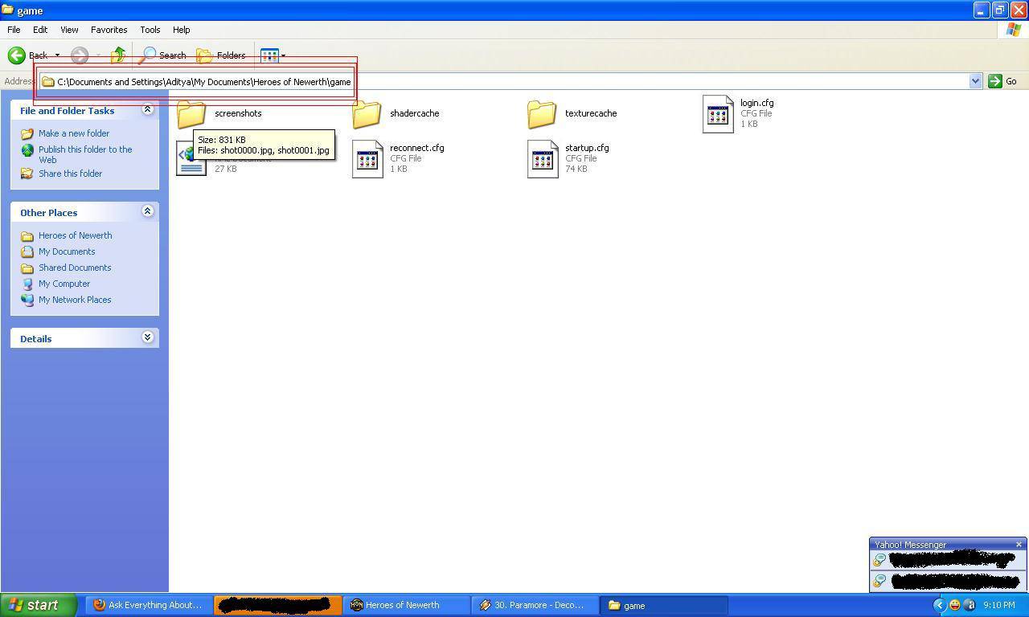Viewport: 1029px width, 617px height.
Task: Select the shadercache folder icon
Action: (x=367, y=114)
